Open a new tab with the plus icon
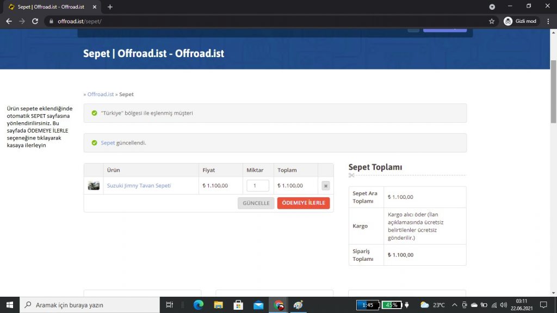Image resolution: width=557 pixels, height=313 pixels. pos(110,7)
